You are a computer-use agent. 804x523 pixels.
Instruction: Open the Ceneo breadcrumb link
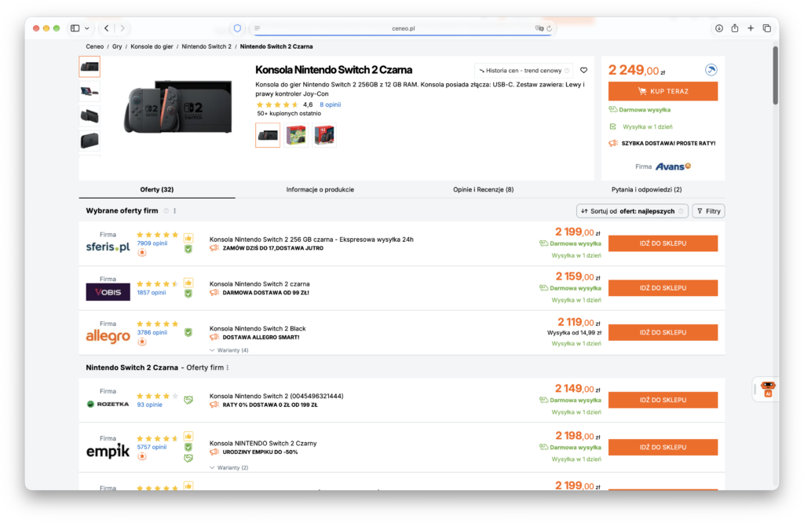pyautogui.click(x=94, y=46)
